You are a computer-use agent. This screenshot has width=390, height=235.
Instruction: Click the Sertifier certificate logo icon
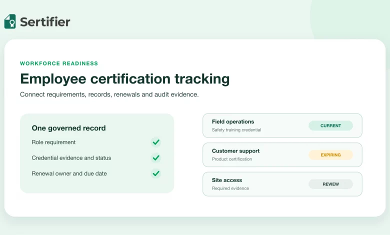10,21
